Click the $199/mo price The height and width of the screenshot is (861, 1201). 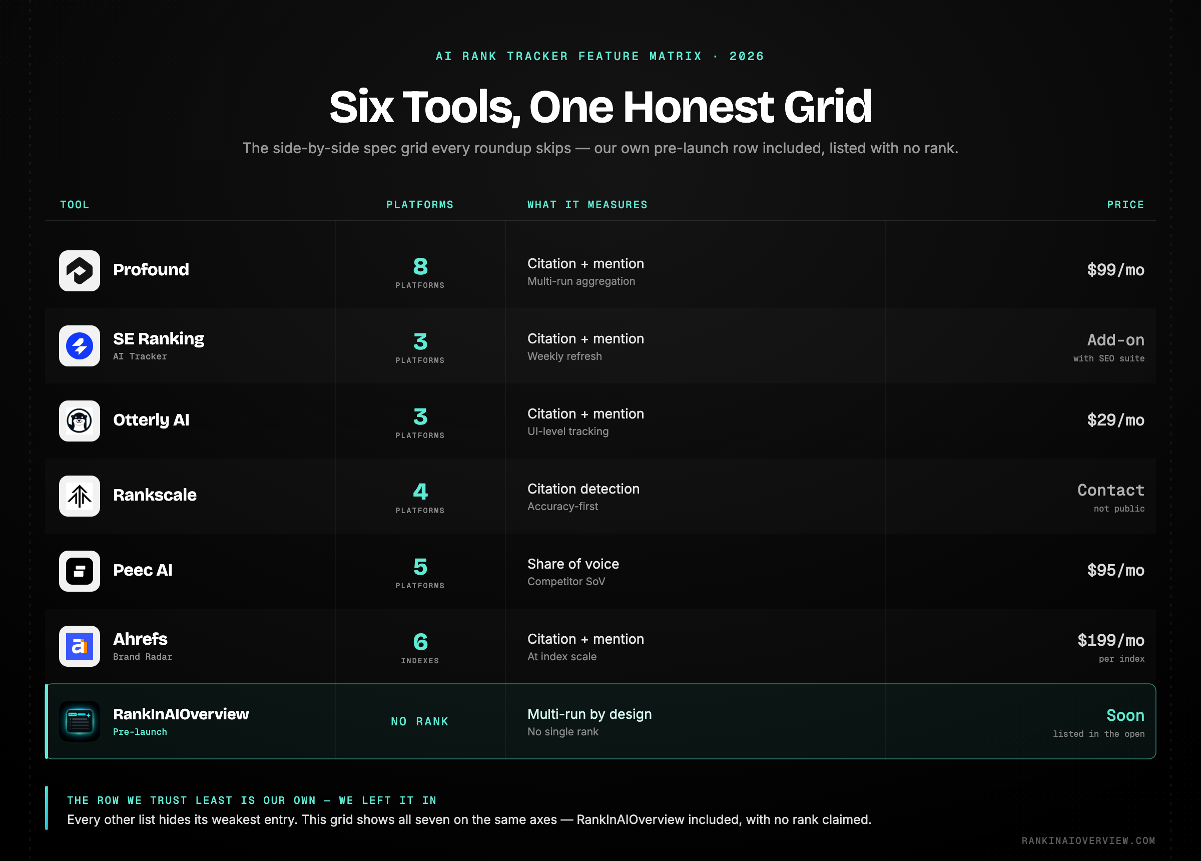tap(1111, 641)
